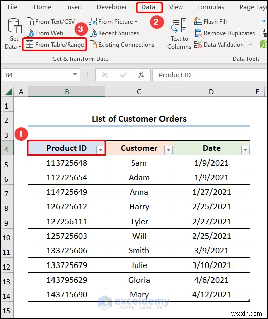Cancel the formula bar entry
Viewport: 268px width, 319px height.
[x=105, y=75]
